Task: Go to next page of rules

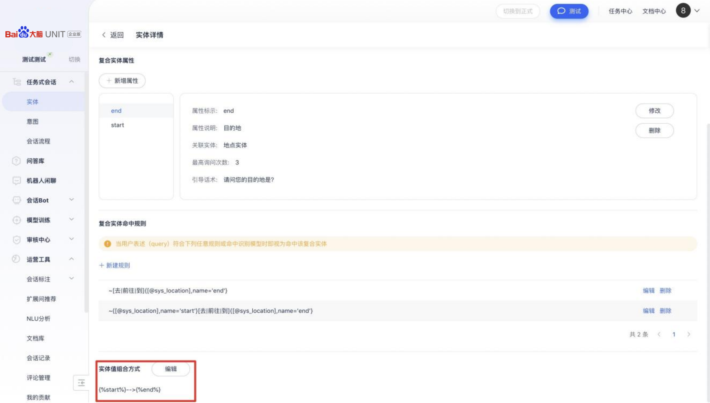Action: click(689, 334)
